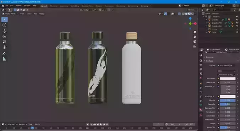Click the Base Color swatch
This screenshot has width=240, height=131.
tap(228, 79)
